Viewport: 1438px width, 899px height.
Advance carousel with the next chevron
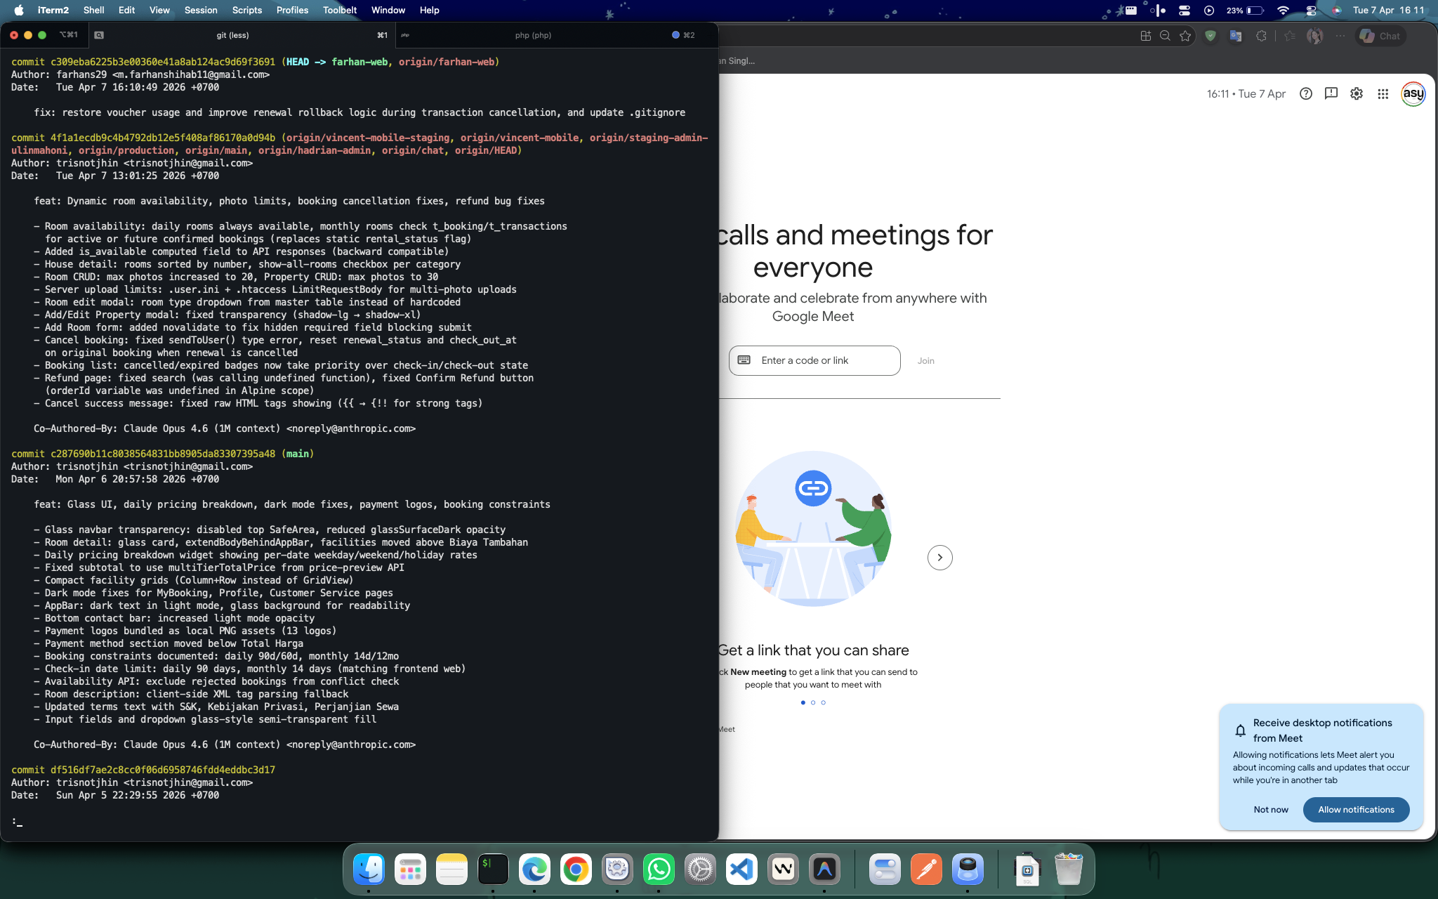pos(939,558)
